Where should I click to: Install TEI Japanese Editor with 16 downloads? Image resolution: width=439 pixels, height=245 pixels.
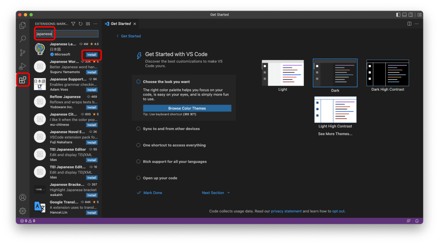click(x=92, y=178)
